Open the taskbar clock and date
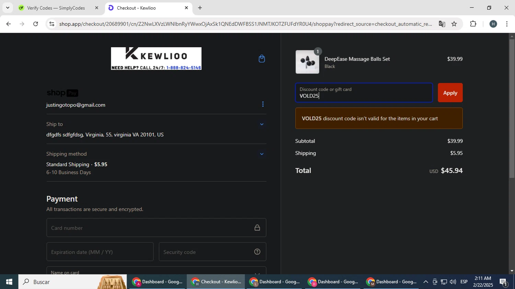Viewport: 515px width, 289px height. pyautogui.click(x=483, y=282)
